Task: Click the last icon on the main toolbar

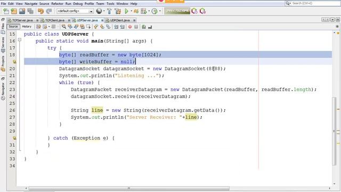Action: 202,11
